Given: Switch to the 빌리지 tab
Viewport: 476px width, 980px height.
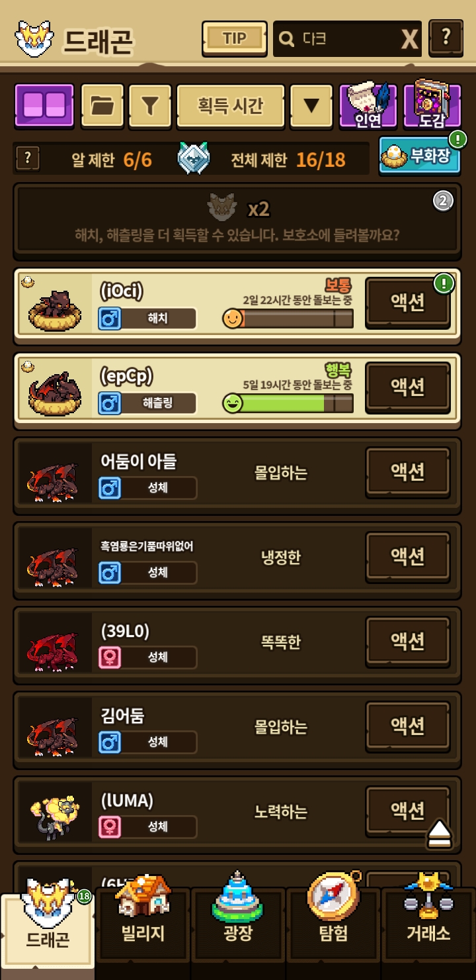Looking at the screenshot, I should [143, 922].
